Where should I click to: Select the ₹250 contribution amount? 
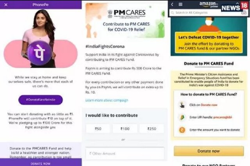pyautogui.click(x=152, y=129)
